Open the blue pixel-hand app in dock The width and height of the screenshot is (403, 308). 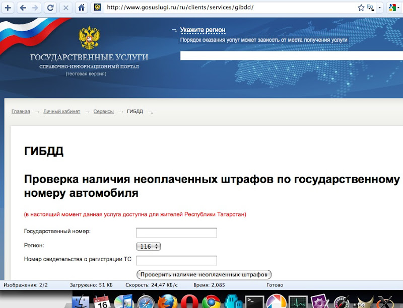point(233,301)
